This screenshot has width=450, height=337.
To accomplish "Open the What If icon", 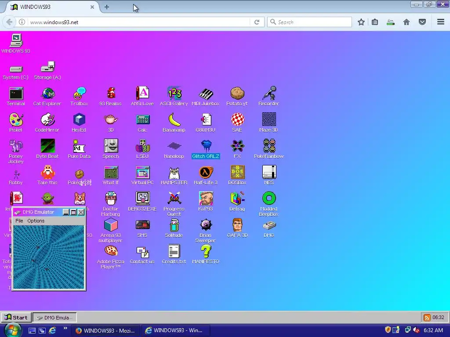I will click(x=111, y=176).
